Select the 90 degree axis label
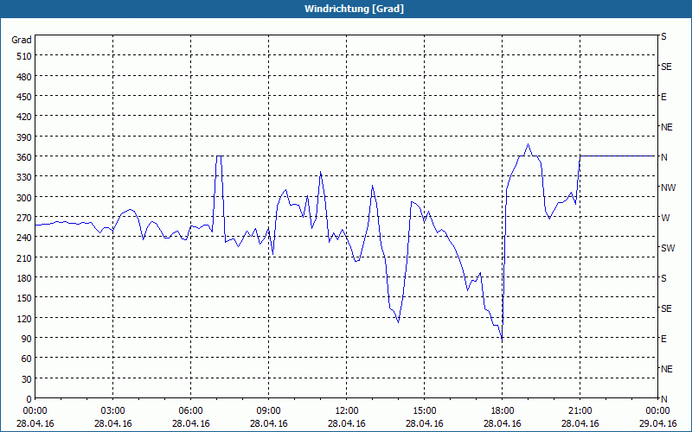Image resolution: width=692 pixels, height=432 pixels. 27,338
